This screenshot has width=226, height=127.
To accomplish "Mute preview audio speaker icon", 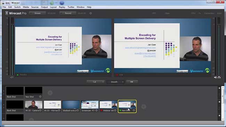I will [x=12, y=77].
